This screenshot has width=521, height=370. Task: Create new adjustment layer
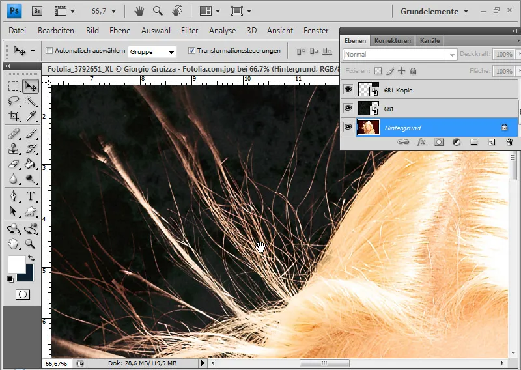(458, 142)
